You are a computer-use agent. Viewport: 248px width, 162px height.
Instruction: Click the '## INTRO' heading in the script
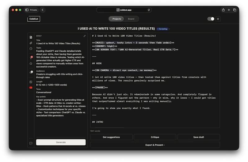(98, 122)
